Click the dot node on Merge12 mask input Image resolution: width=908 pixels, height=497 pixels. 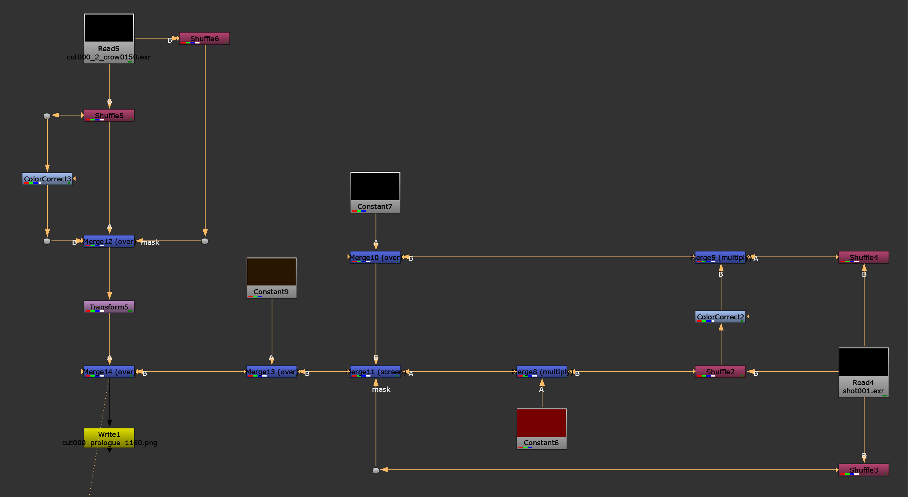[x=205, y=241]
